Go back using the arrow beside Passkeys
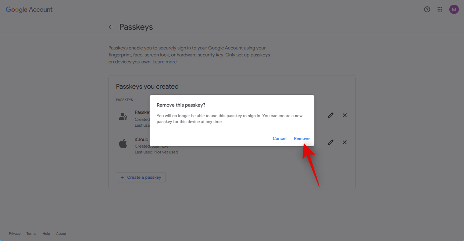This screenshot has width=464, height=241. point(111,27)
